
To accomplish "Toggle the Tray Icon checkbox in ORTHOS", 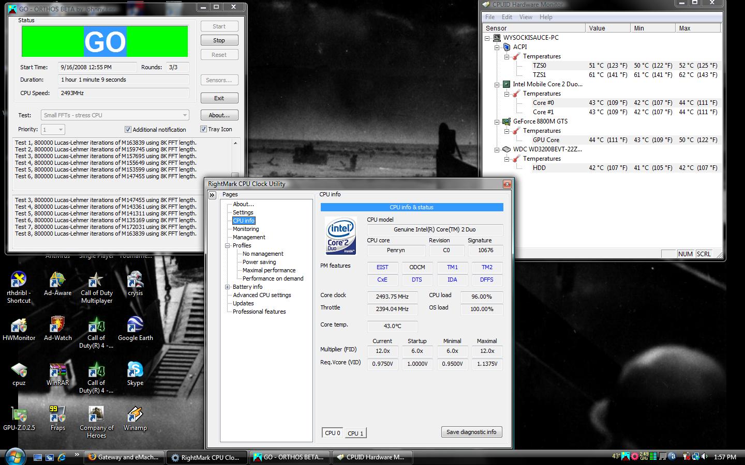I will (203, 129).
